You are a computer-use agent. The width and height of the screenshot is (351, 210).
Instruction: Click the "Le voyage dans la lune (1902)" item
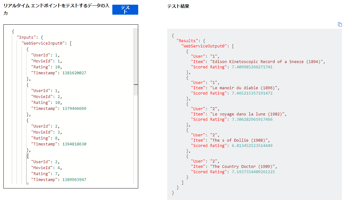click(x=247, y=114)
